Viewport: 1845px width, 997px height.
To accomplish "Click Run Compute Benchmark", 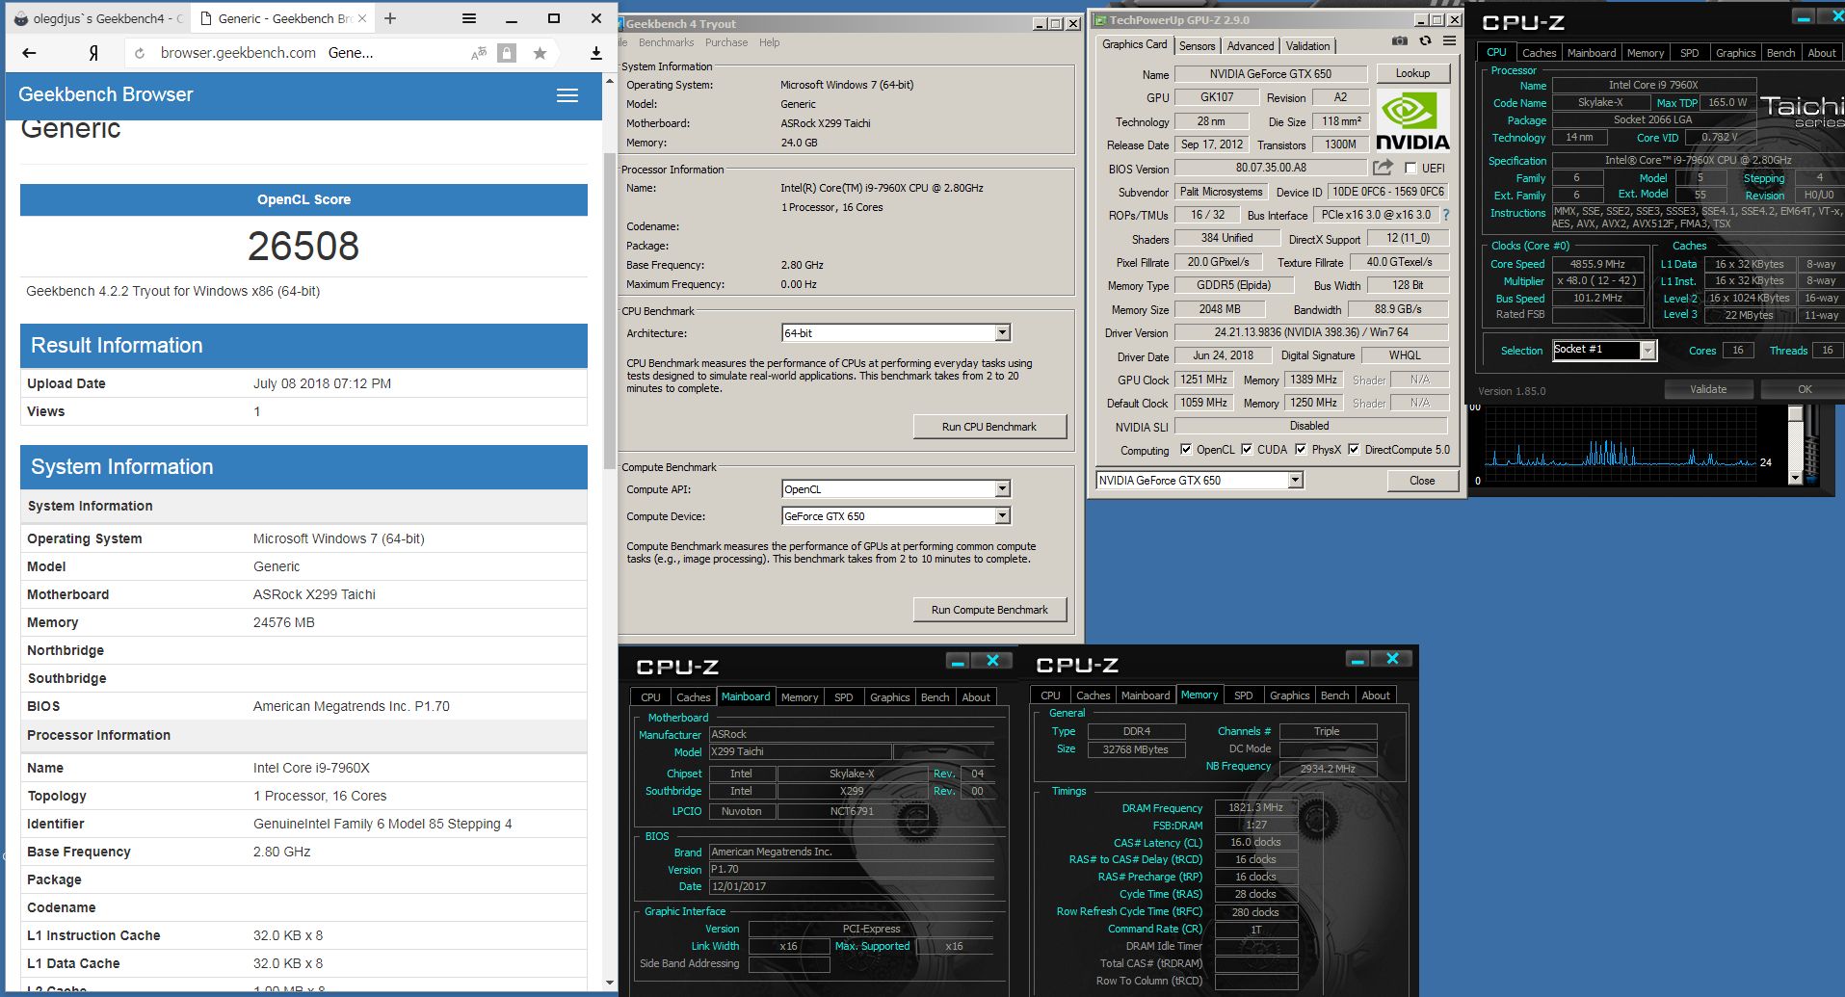I will tap(989, 610).
